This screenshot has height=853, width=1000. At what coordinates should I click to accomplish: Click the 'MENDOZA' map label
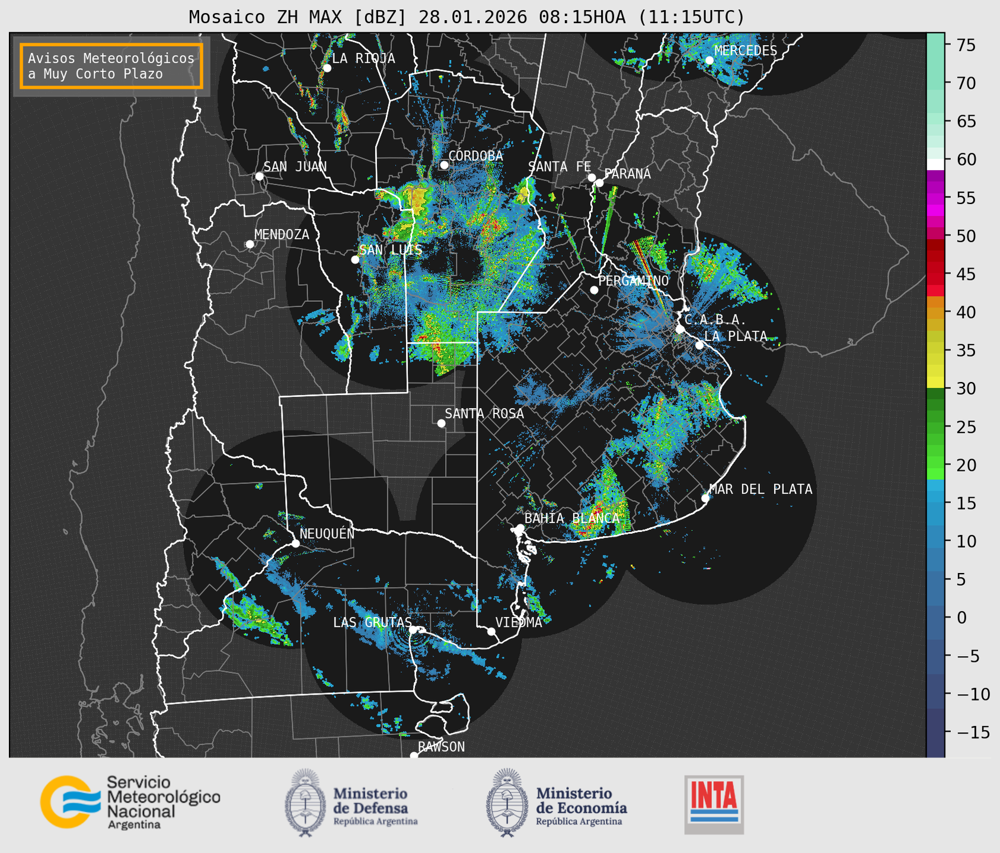pos(282,234)
